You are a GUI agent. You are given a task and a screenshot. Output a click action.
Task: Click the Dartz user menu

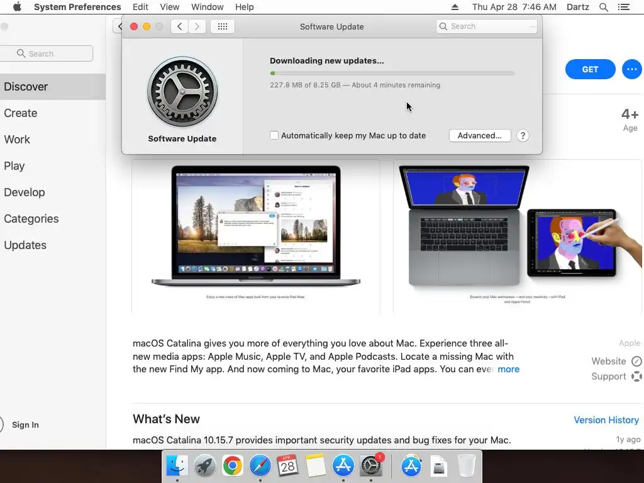click(577, 7)
